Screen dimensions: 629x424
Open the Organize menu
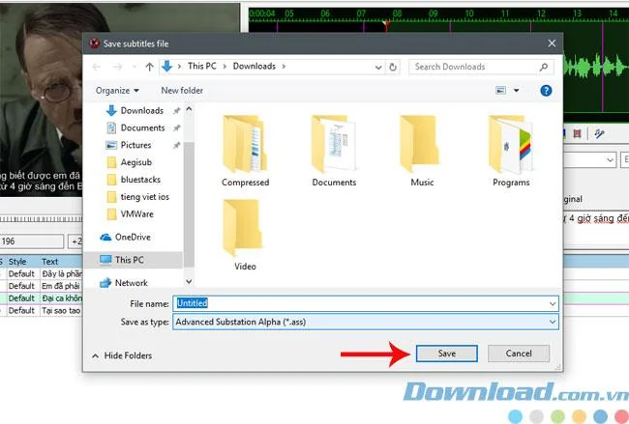pyautogui.click(x=117, y=91)
